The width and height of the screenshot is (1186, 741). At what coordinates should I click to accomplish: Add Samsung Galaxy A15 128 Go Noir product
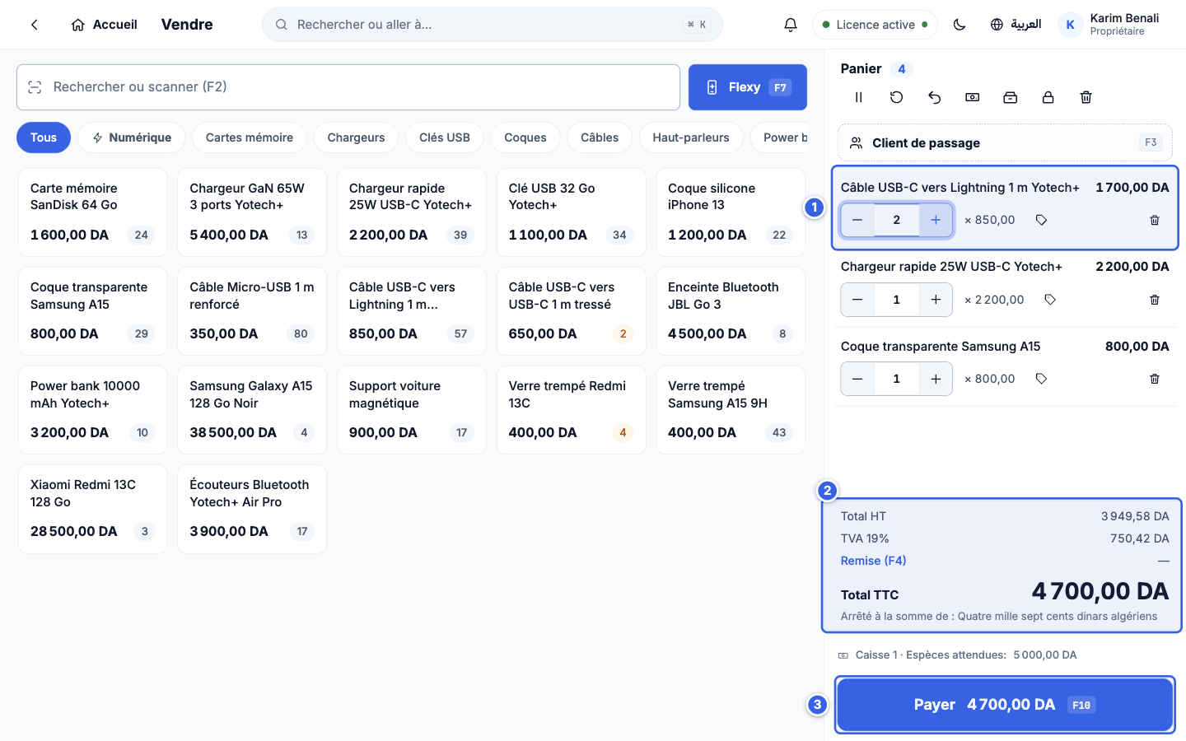[252, 410]
